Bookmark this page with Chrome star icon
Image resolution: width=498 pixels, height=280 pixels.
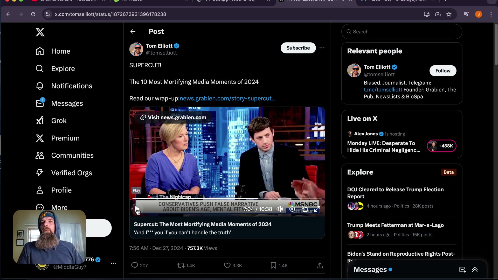coord(449,14)
